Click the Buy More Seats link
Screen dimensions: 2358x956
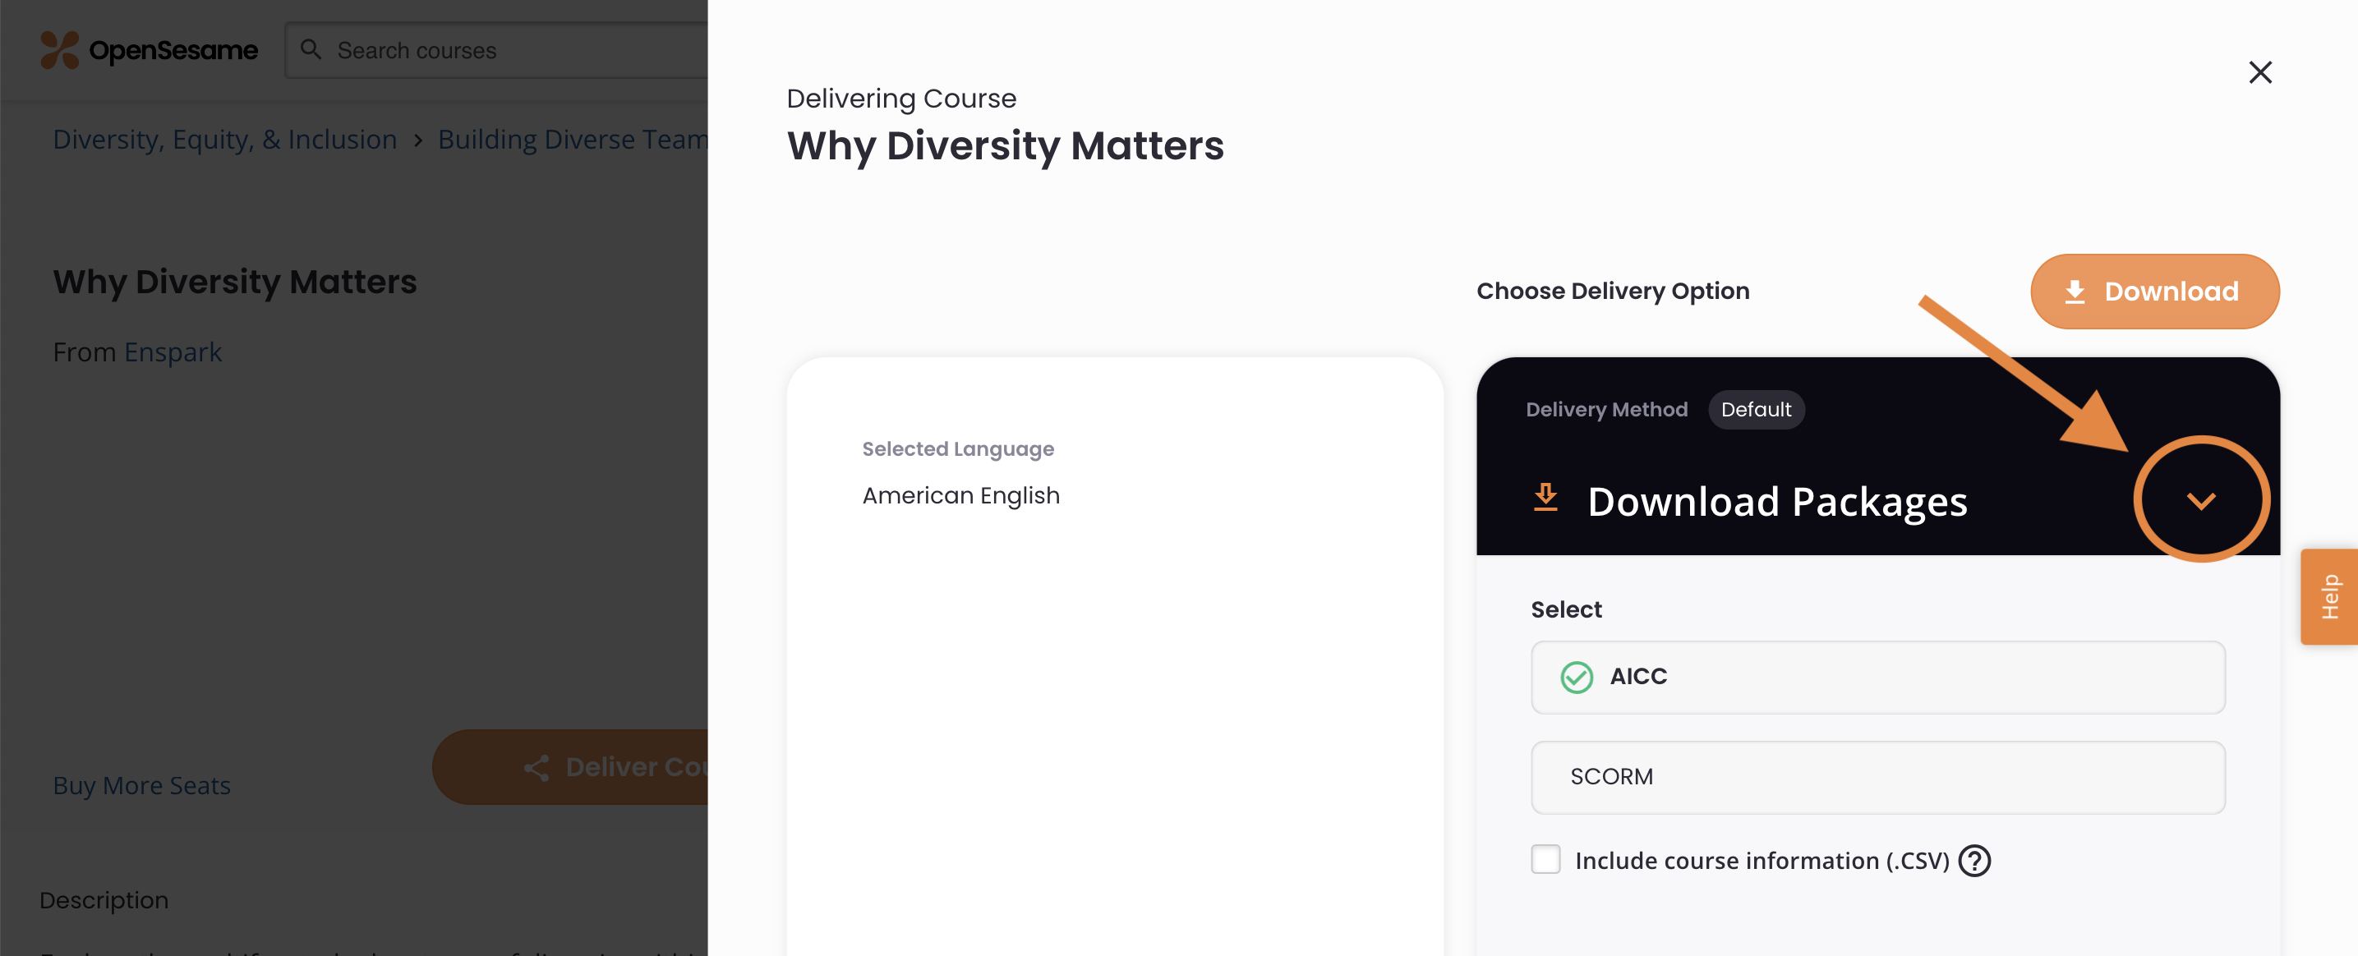(142, 786)
